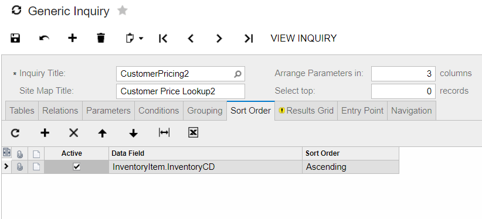The image size is (482, 219).
Task: Click the InventoryItem.InventoryCD data field cell
Action: [205, 167]
